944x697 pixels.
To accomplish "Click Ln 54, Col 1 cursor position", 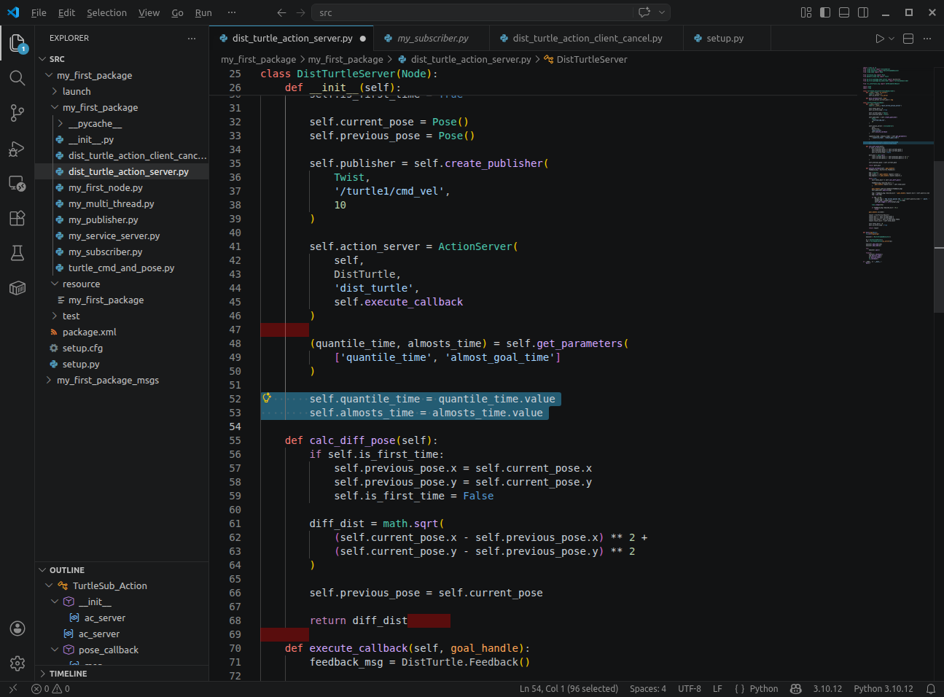I will [569, 688].
